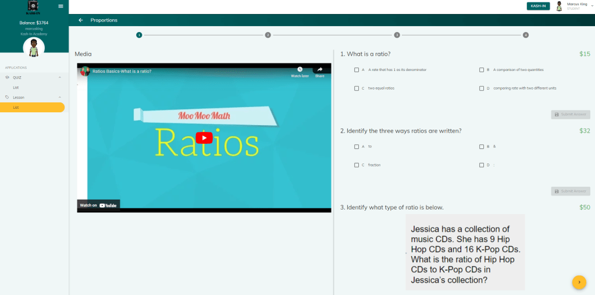Play the Ratios YouTube video
Image resolution: width=595 pixels, height=295 pixels.
tap(204, 138)
